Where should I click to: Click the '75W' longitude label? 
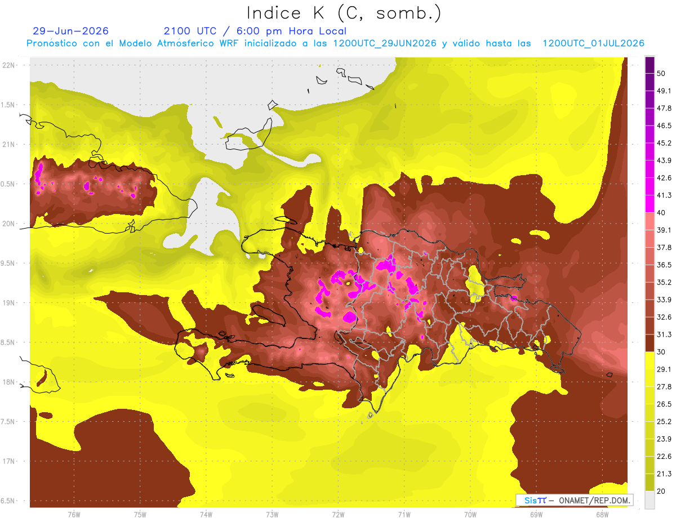[140, 515]
